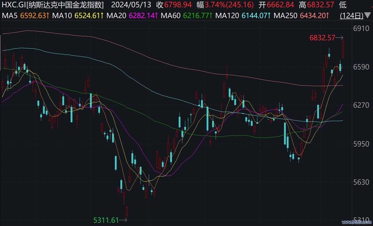Open the 124日 period dropdown arrow
The width and height of the screenshot is (373, 226).
[x=367, y=16]
